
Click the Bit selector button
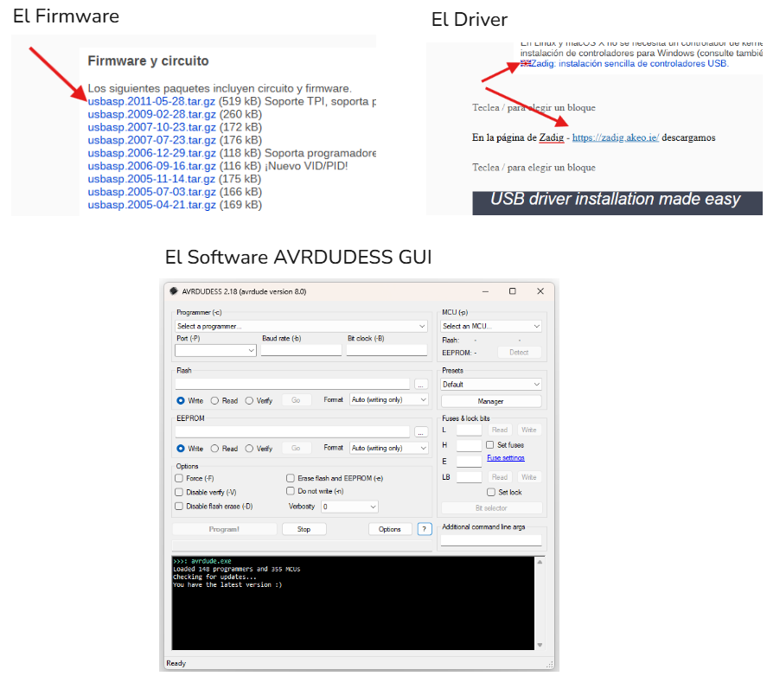click(491, 508)
